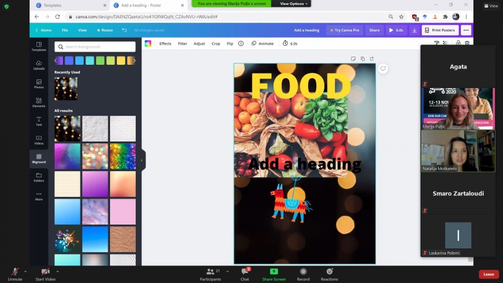
Task: Collapse the side panel with handle
Action: (142, 160)
